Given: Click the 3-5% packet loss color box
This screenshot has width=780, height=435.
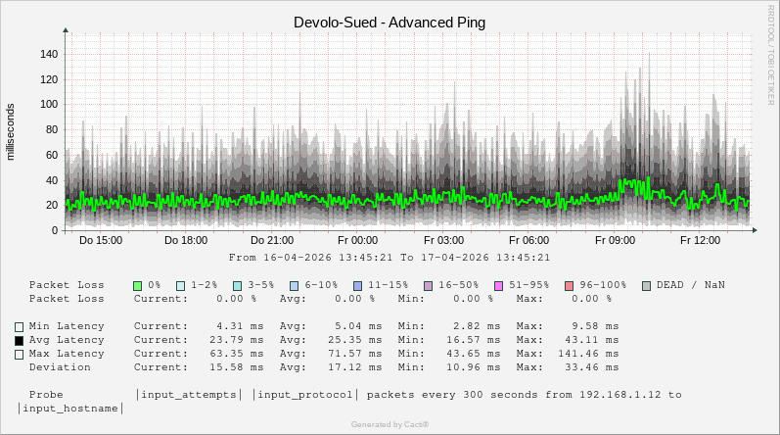Looking at the screenshot, I should (238, 285).
